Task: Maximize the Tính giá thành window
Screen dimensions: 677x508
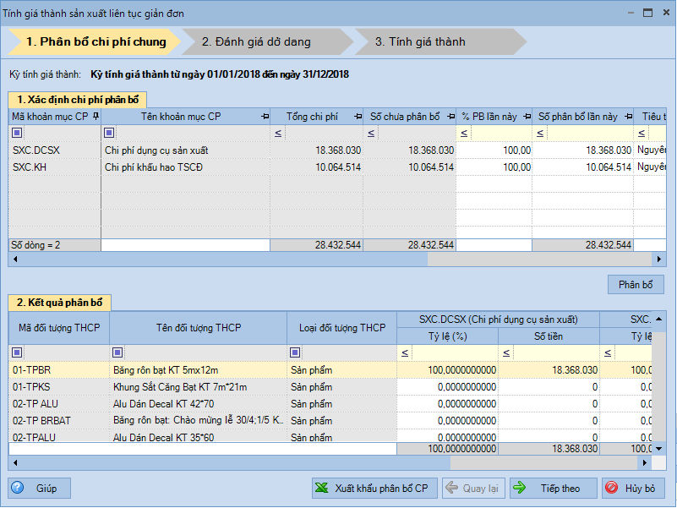Action: (647, 13)
